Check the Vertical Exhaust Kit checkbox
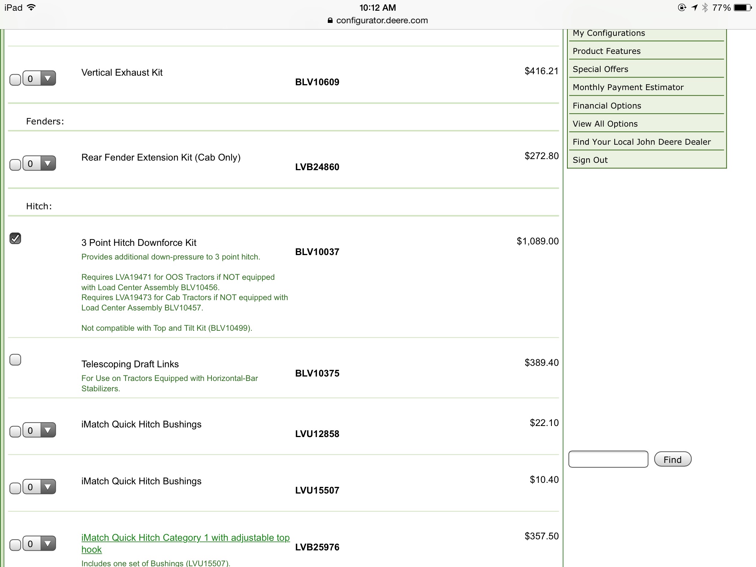 (15, 80)
